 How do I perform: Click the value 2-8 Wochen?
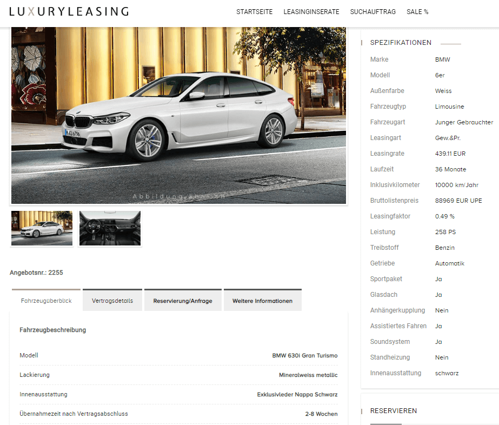(x=322, y=414)
